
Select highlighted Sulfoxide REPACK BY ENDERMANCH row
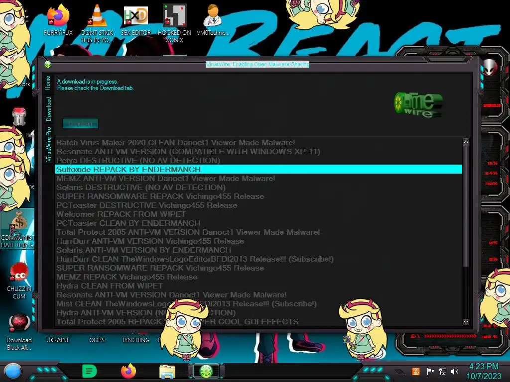[258, 170]
